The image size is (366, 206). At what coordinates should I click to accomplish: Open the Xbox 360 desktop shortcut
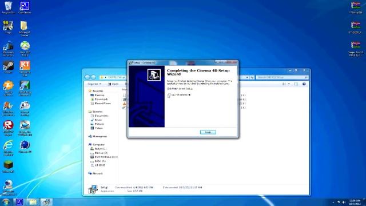25,49
